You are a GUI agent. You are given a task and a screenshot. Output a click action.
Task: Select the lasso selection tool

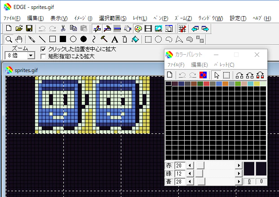(168, 39)
